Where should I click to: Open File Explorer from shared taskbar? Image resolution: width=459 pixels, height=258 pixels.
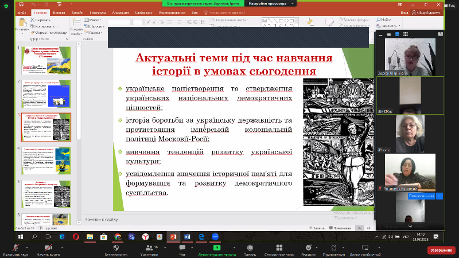(90, 237)
